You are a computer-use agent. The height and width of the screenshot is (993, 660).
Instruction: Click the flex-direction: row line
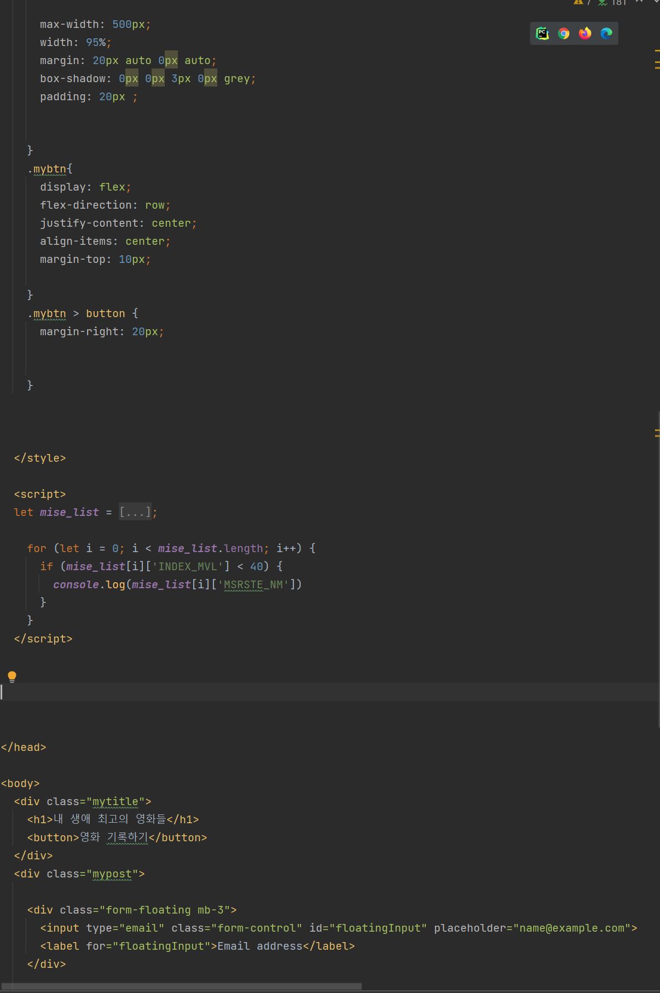(105, 205)
